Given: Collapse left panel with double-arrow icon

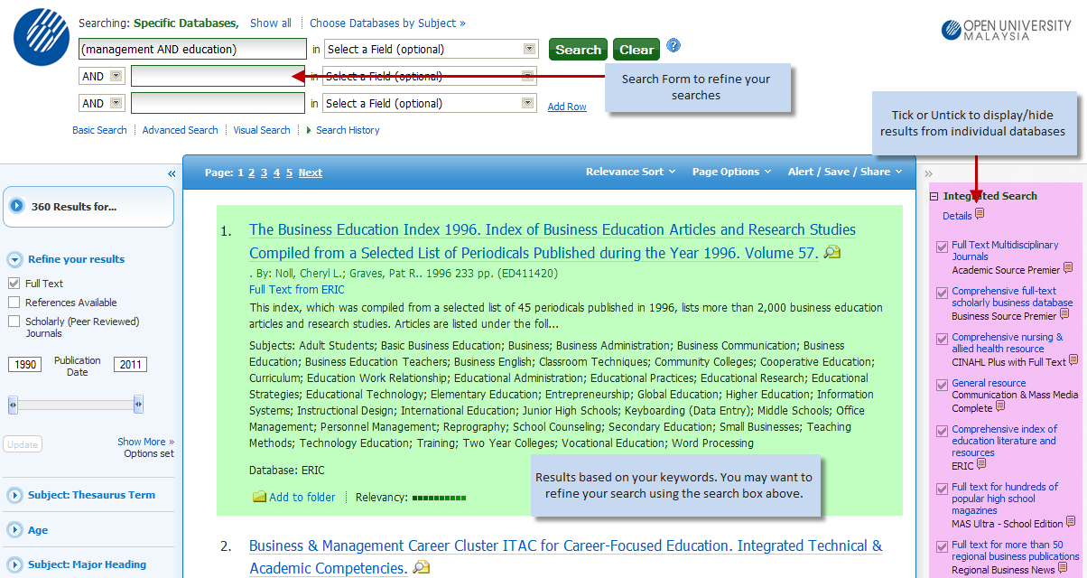Looking at the screenshot, I should point(172,174).
